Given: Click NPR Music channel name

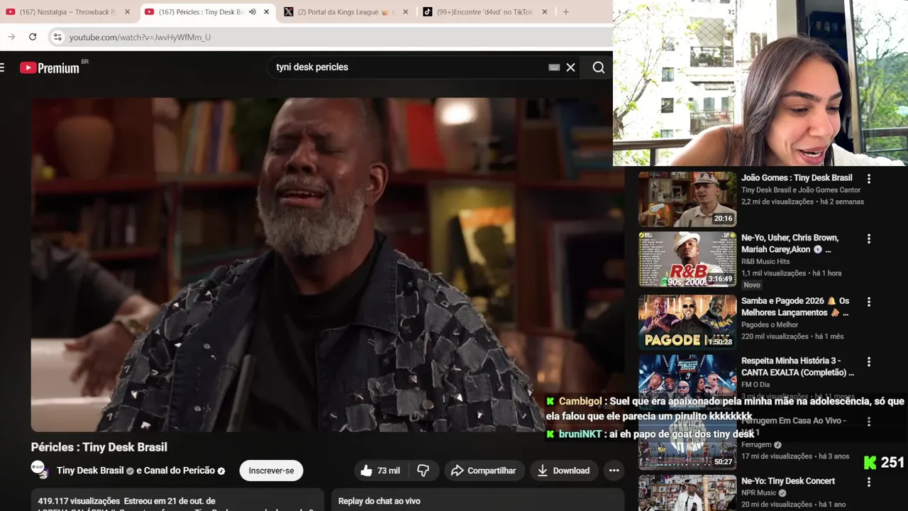Looking at the screenshot, I should pyautogui.click(x=759, y=493).
